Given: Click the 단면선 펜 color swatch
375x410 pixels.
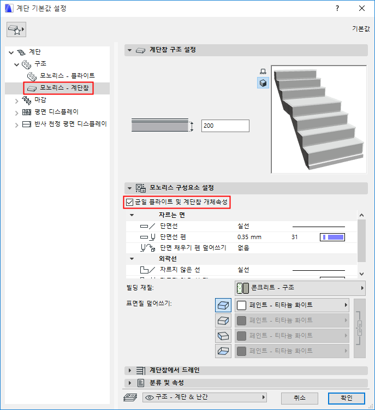Looking at the screenshot, I should (x=332, y=237).
